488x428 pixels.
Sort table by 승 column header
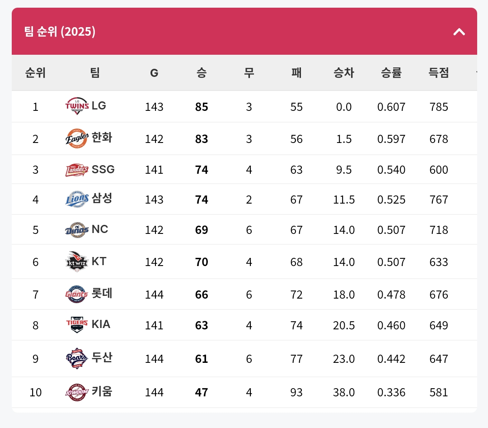pos(202,73)
